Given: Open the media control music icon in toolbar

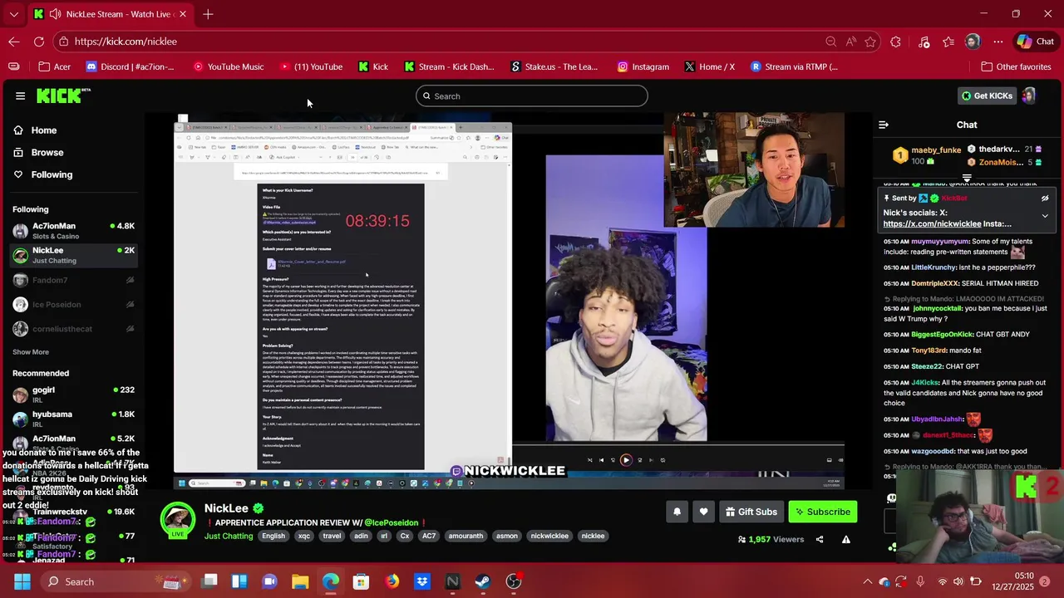Looking at the screenshot, I should [x=924, y=42].
